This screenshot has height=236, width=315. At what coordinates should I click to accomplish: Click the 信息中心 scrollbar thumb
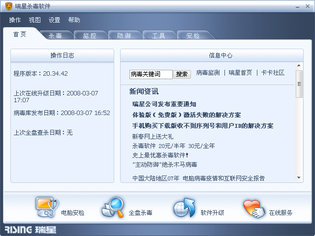[299, 84]
